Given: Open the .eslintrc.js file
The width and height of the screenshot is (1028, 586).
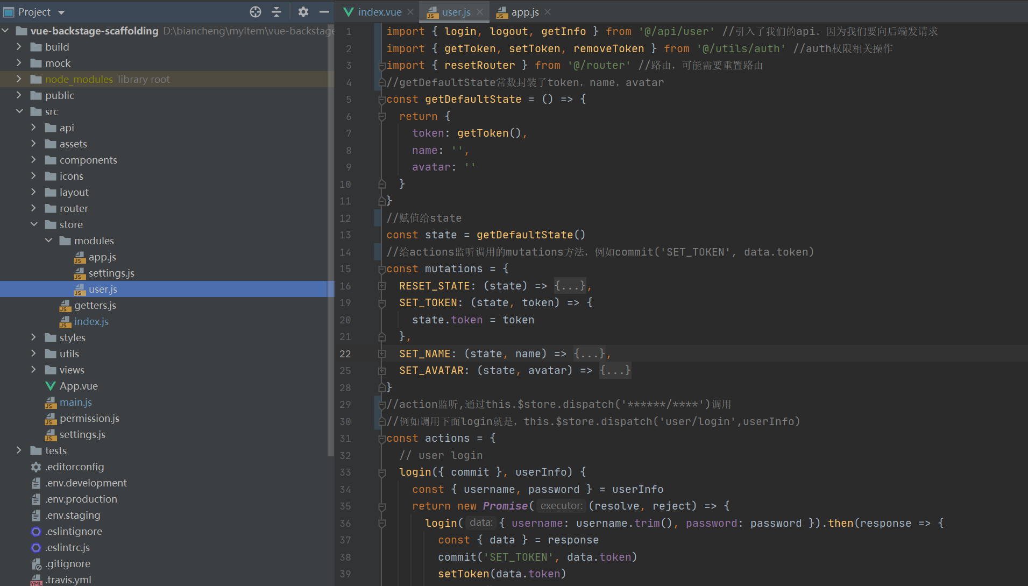Looking at the screenshot, I should click(x=68, y=547).
